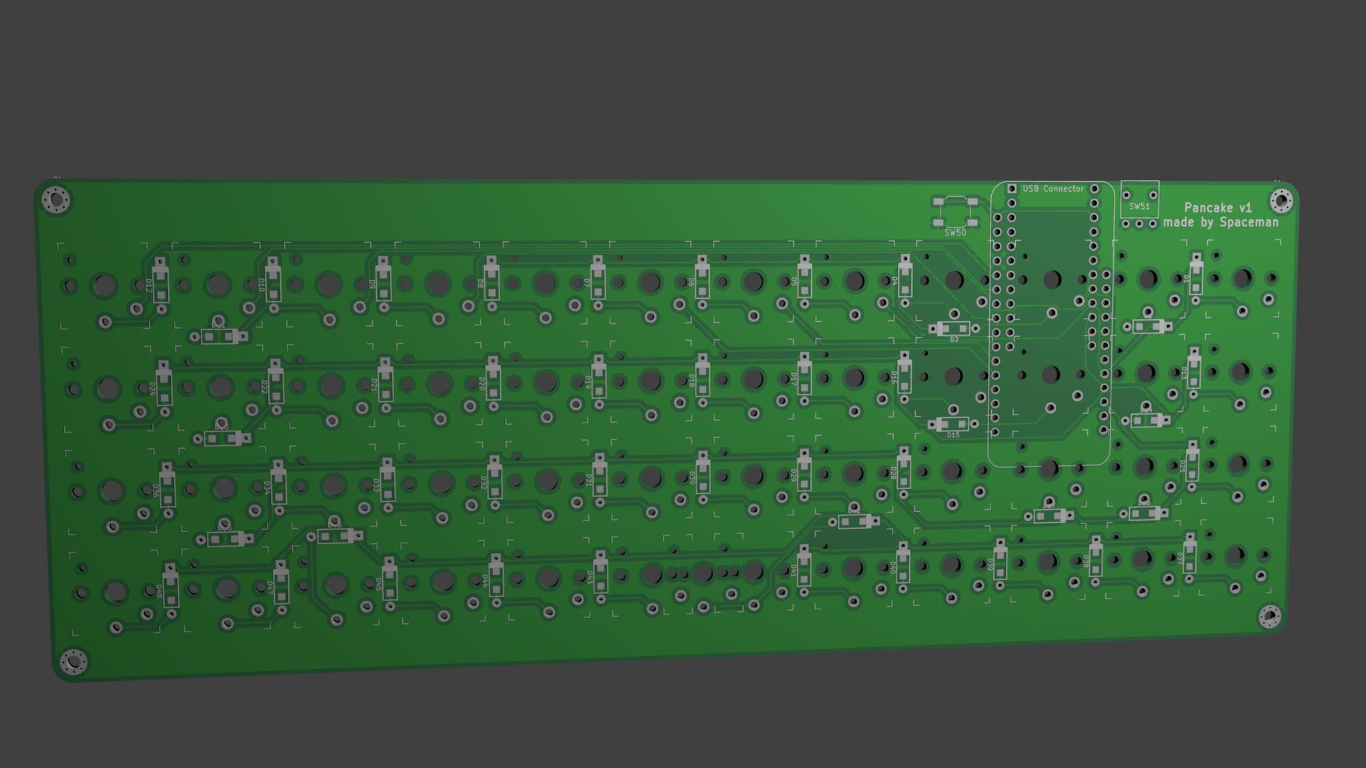Click the top-left corner mounting hole
This screenshot has width=1366, height=768.
pyautogui.click(x=56, y=199)
